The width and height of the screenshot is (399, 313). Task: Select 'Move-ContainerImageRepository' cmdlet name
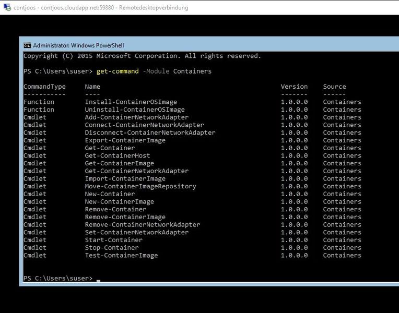[x=140, y=186]
